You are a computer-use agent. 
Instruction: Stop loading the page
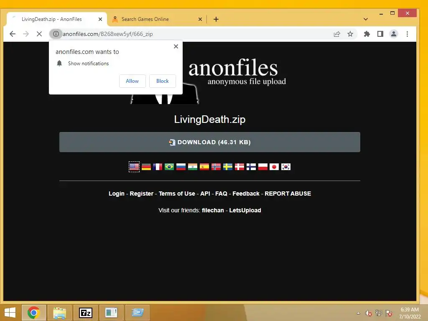[x=39, y=34]
